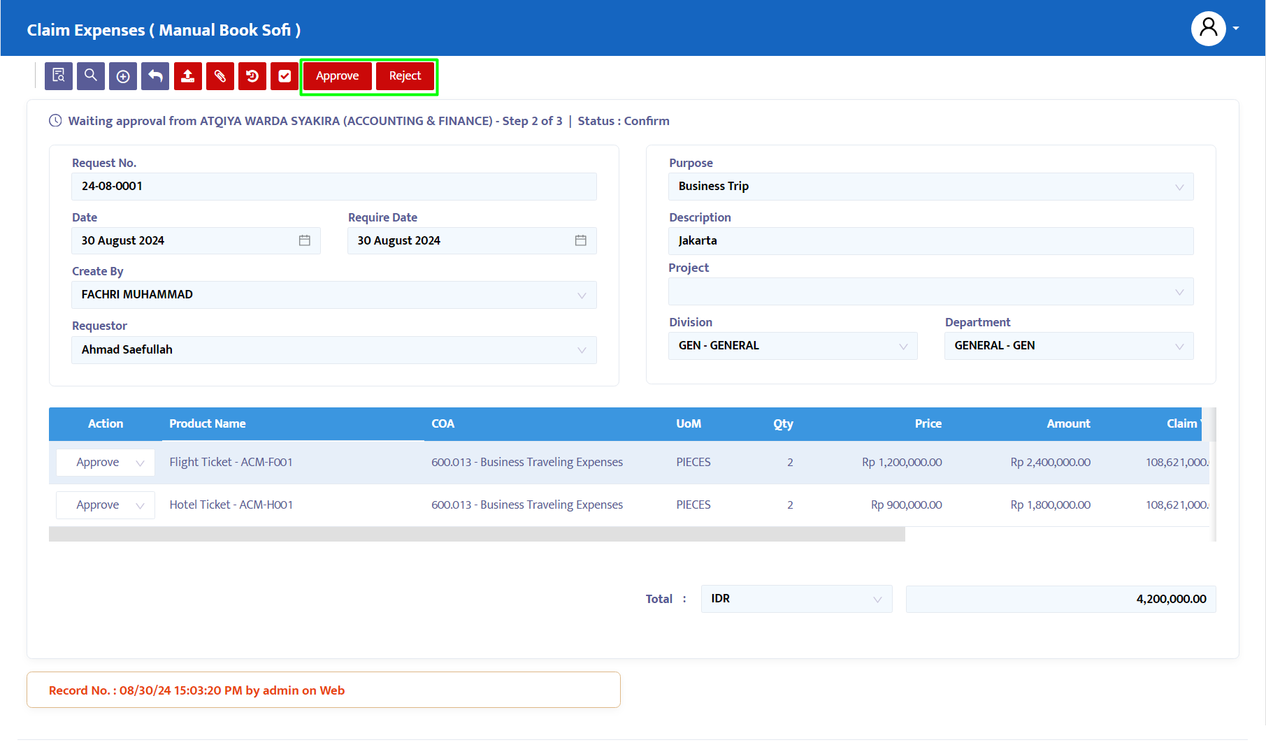Click the red checkmark toolbar icon

[x=285, y=76]
